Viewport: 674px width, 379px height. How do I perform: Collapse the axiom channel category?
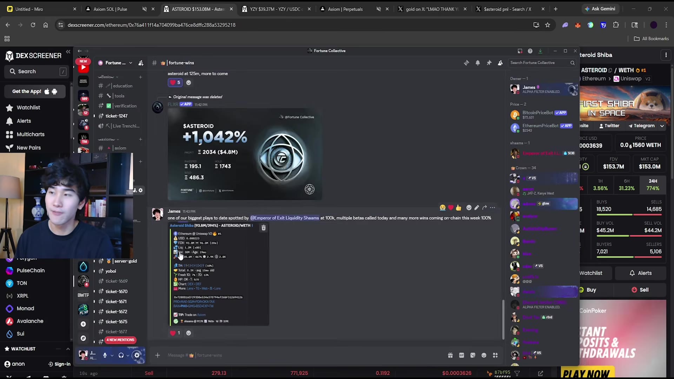pos(108,139)
